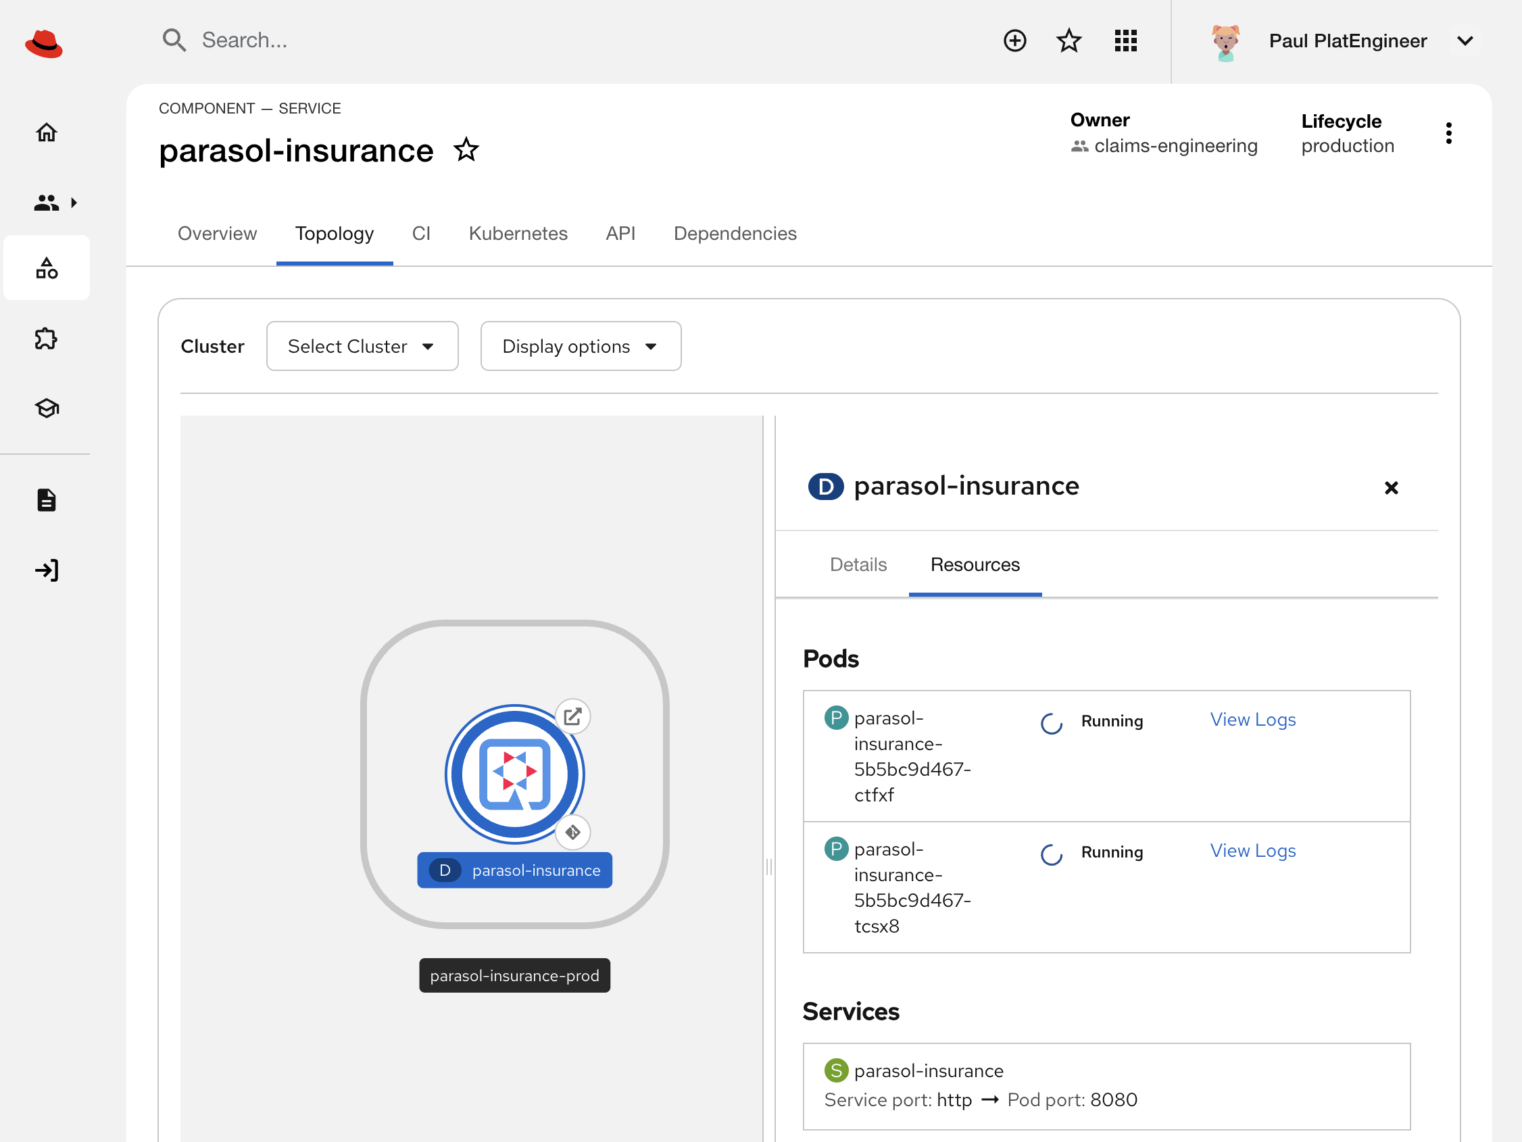
Task: View Logs for pod ending tcsx8
Action: click(x=1253, y=851)
